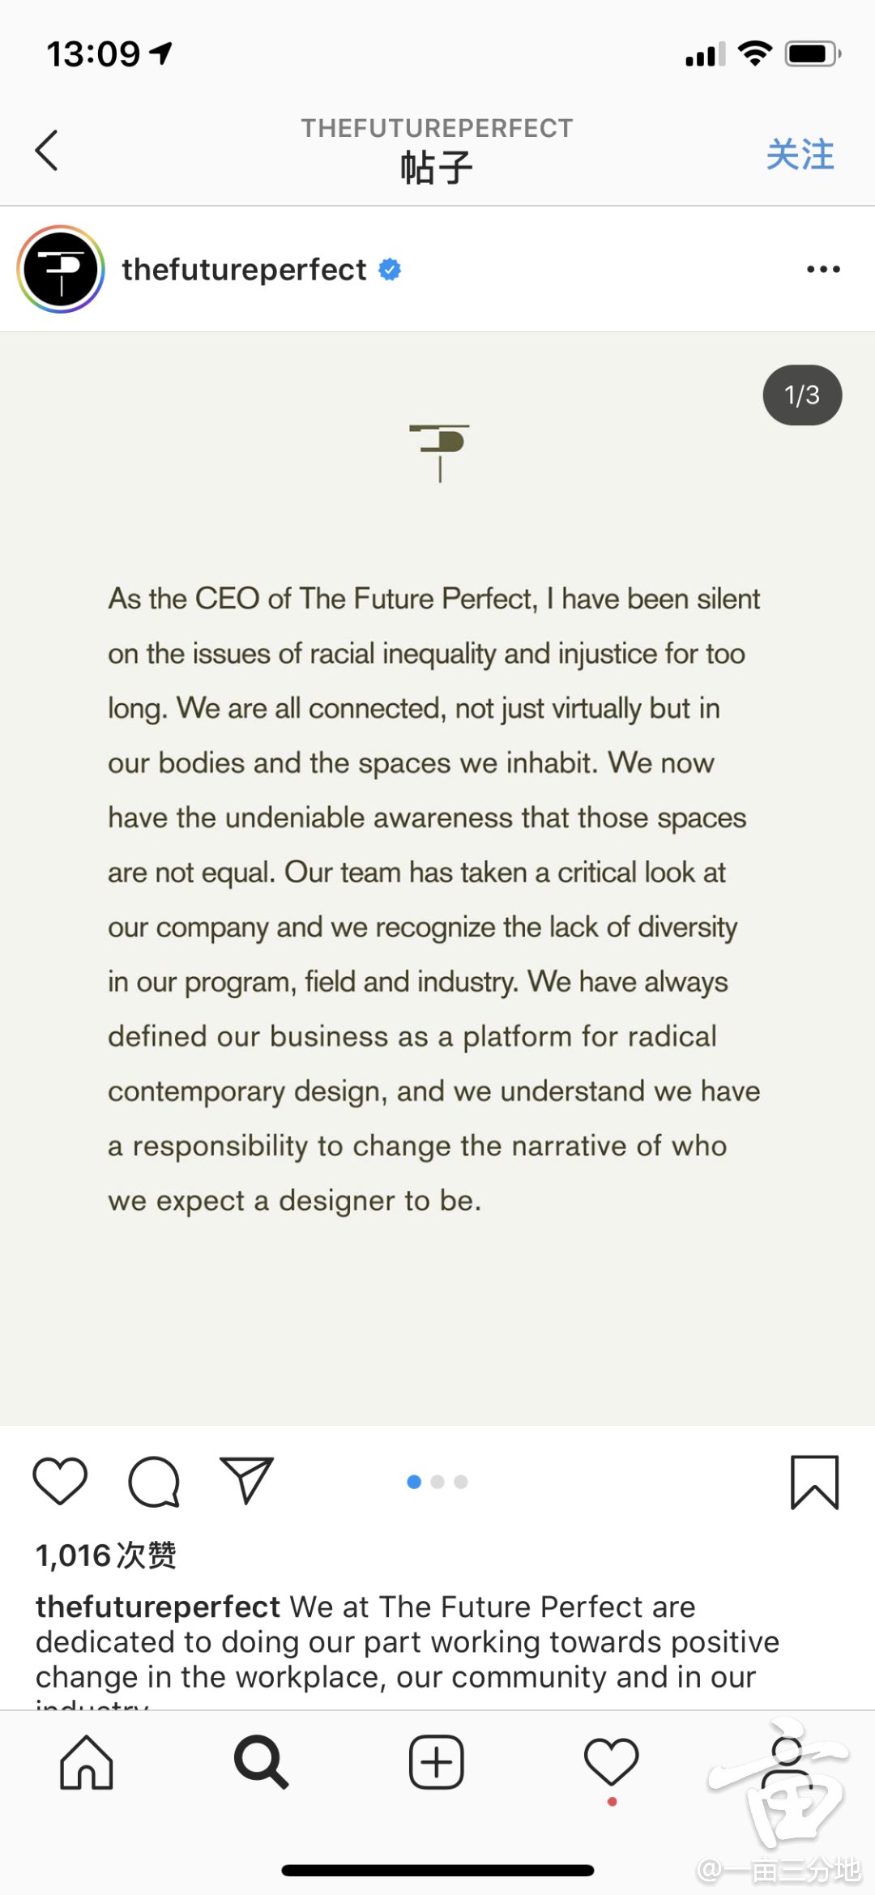Open the three-dot post options menu
Image resolution: width=875 pixels, height=1895 pixels.
(823, 269)
